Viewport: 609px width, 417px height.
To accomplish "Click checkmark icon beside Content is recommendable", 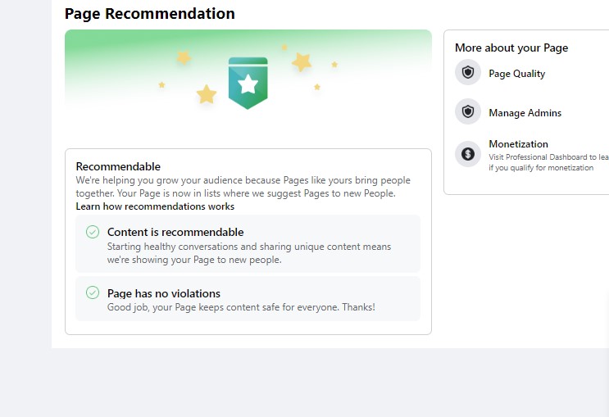I will coord(93,232).
